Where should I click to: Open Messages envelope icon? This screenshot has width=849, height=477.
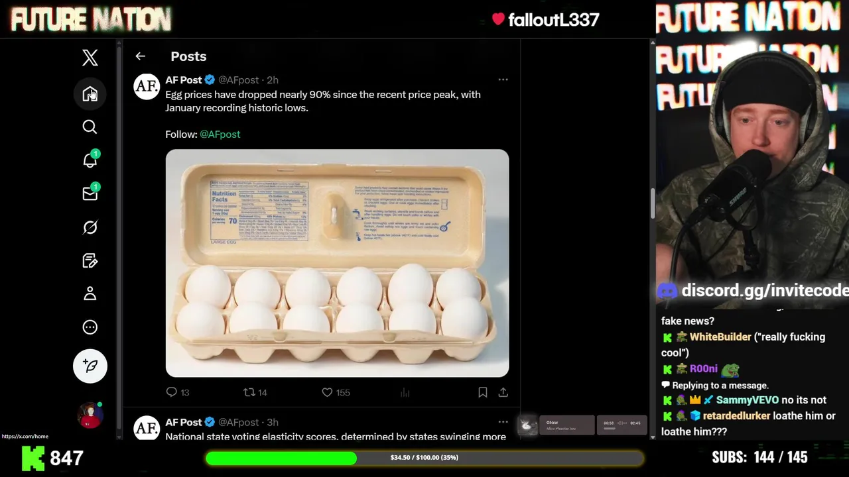tap(90, 193)
